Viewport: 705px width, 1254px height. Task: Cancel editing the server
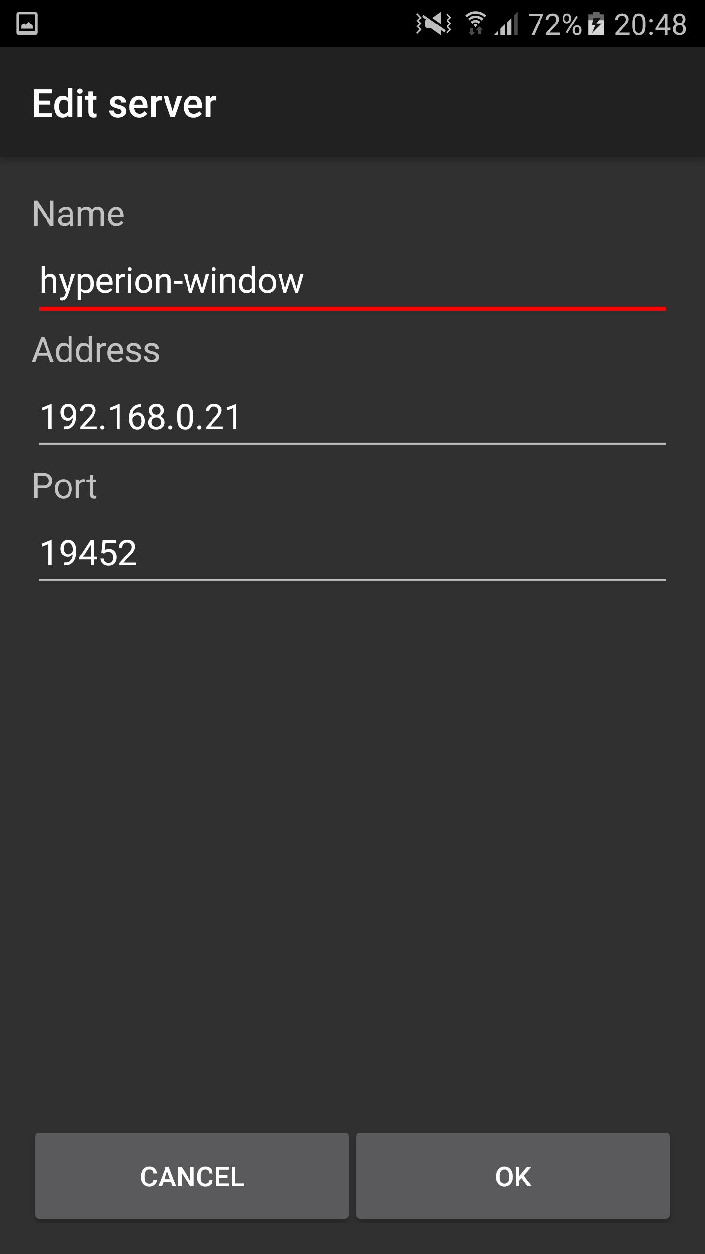coord(192,1176)
